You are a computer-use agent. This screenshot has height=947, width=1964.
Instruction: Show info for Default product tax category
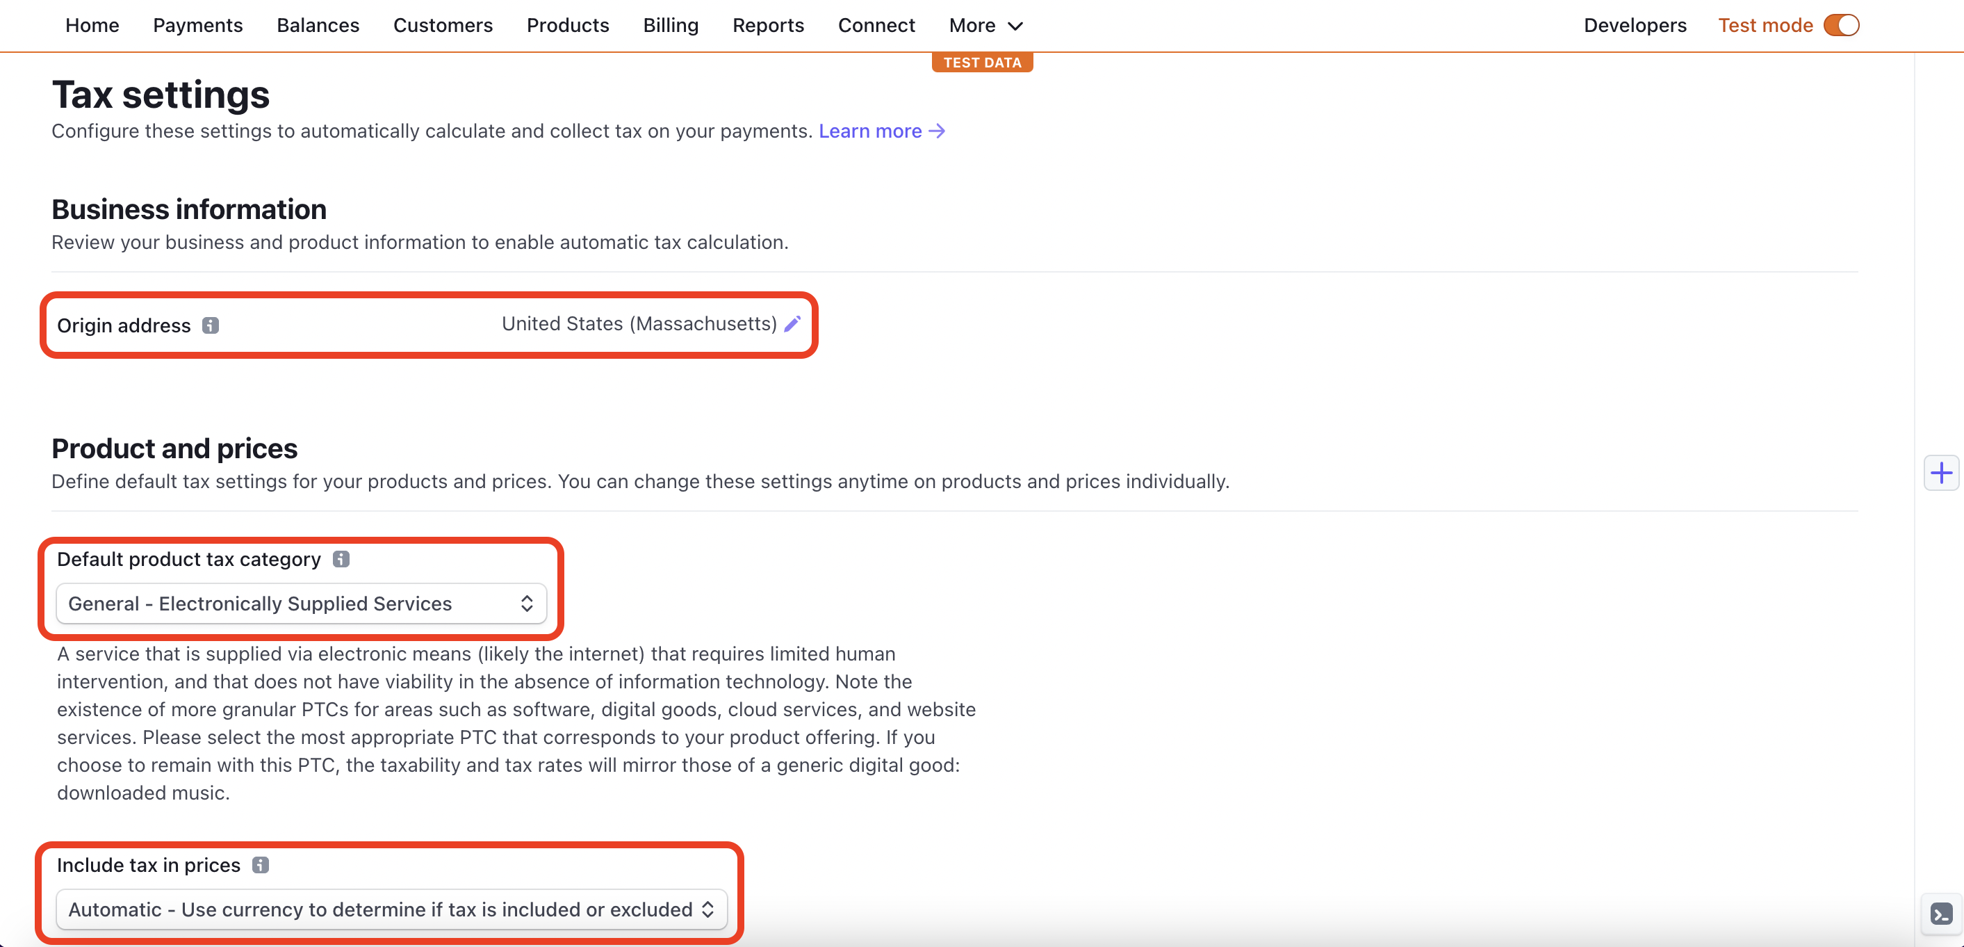point(341,559)
